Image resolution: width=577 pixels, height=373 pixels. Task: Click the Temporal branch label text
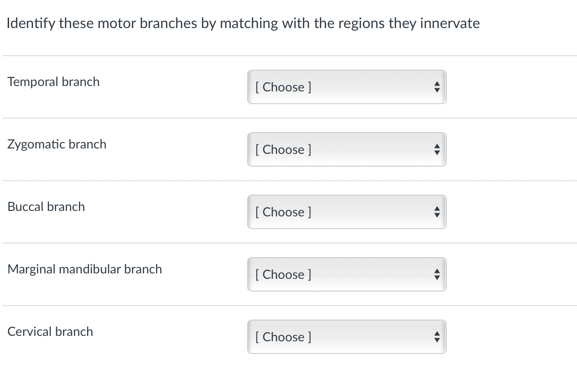54,82
